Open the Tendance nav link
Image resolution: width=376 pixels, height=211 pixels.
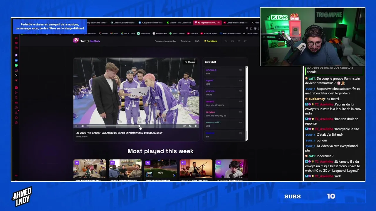point(185,41)
